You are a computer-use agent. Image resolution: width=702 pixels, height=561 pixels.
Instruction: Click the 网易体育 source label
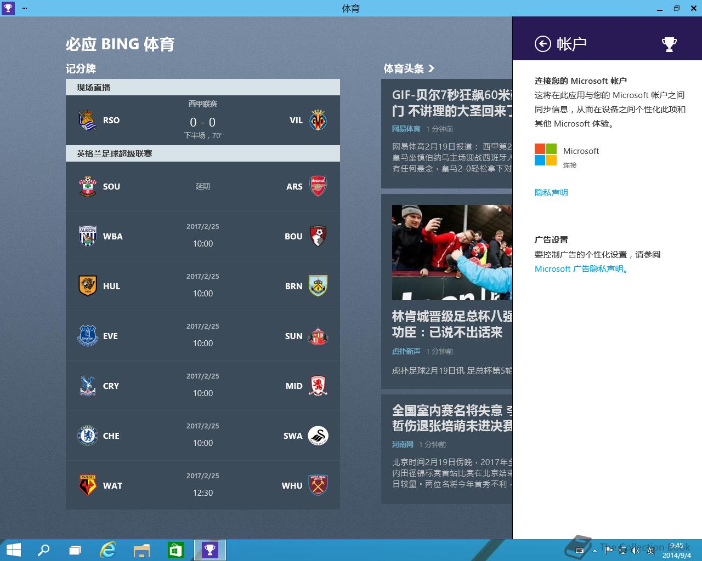point(406,129)
